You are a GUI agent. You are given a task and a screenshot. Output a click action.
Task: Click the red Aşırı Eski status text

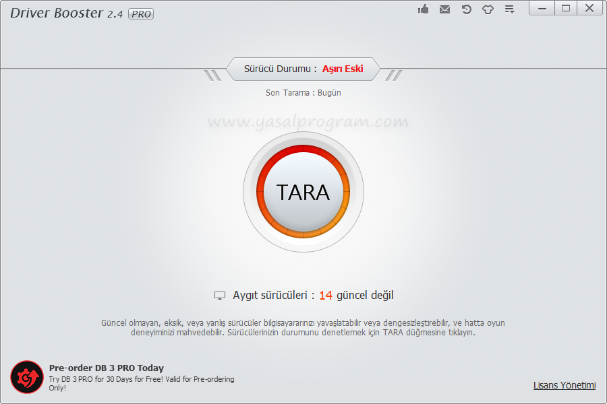click(x=343, y=69)
